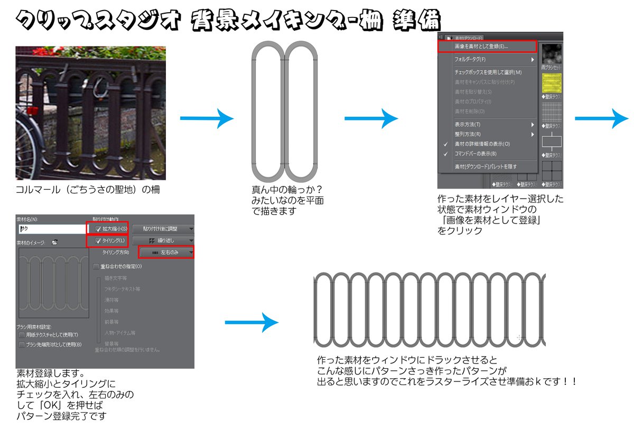Screen dimensions: 634x448
Task: Click the horizontal-only icon in タイリング方向 selector
Action: (155, 253)
